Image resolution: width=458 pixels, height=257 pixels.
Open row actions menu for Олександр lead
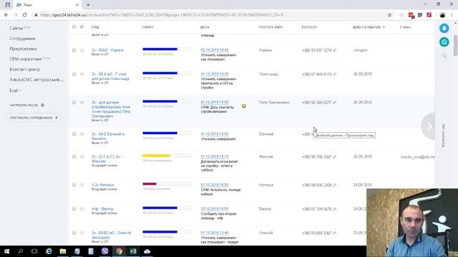pos(82,74)
